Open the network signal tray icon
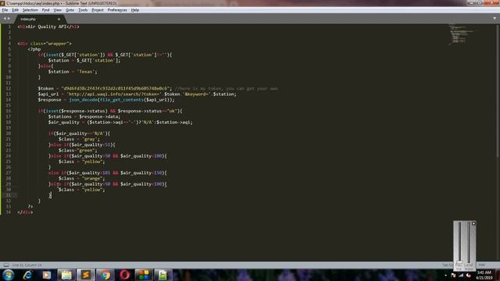The image size is (500, 281). [461, 276]
